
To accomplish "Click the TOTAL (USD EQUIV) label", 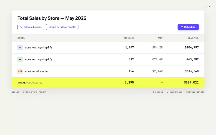I will pyautogui.click(x=30, y=83).
